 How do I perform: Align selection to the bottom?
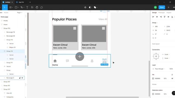[x=172, y=17]
